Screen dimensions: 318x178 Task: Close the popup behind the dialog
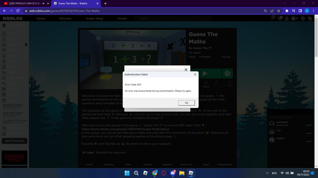186,70
